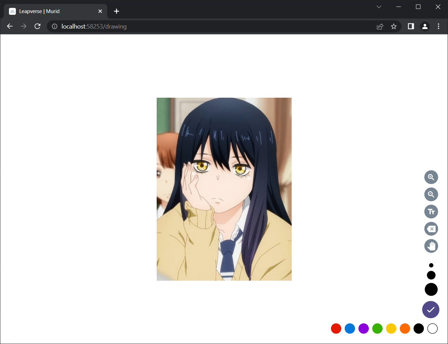Select the hand pan tool
Image resolution: width=448 pixels, height=344 pixels.
(431, 246)
